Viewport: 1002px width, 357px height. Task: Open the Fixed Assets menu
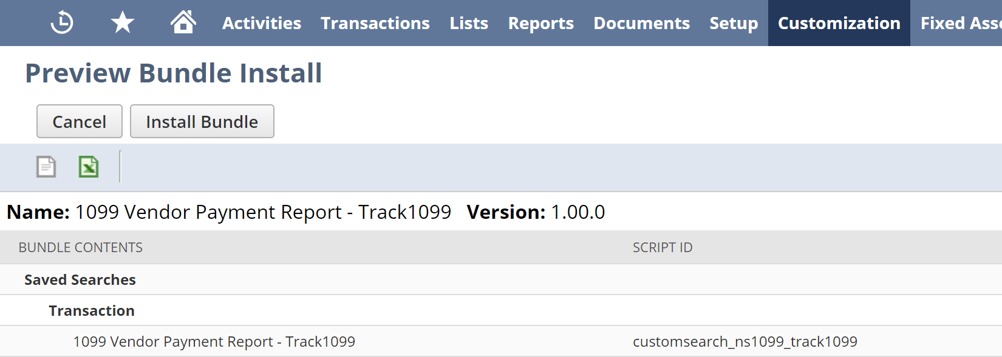pos(959,23)
